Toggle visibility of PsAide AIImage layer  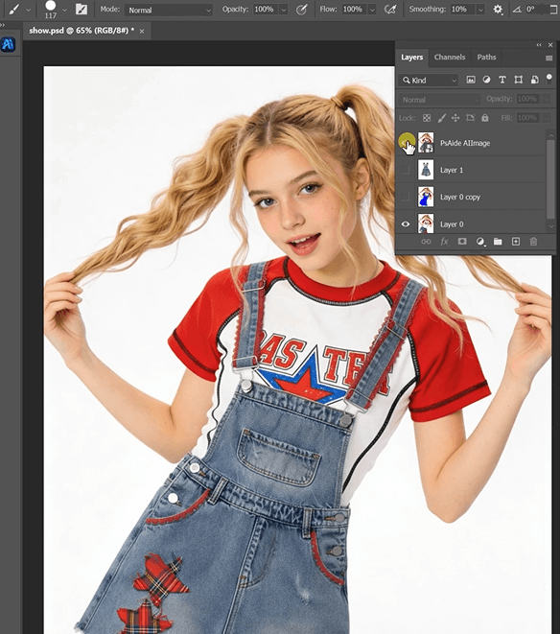[406, 143]
